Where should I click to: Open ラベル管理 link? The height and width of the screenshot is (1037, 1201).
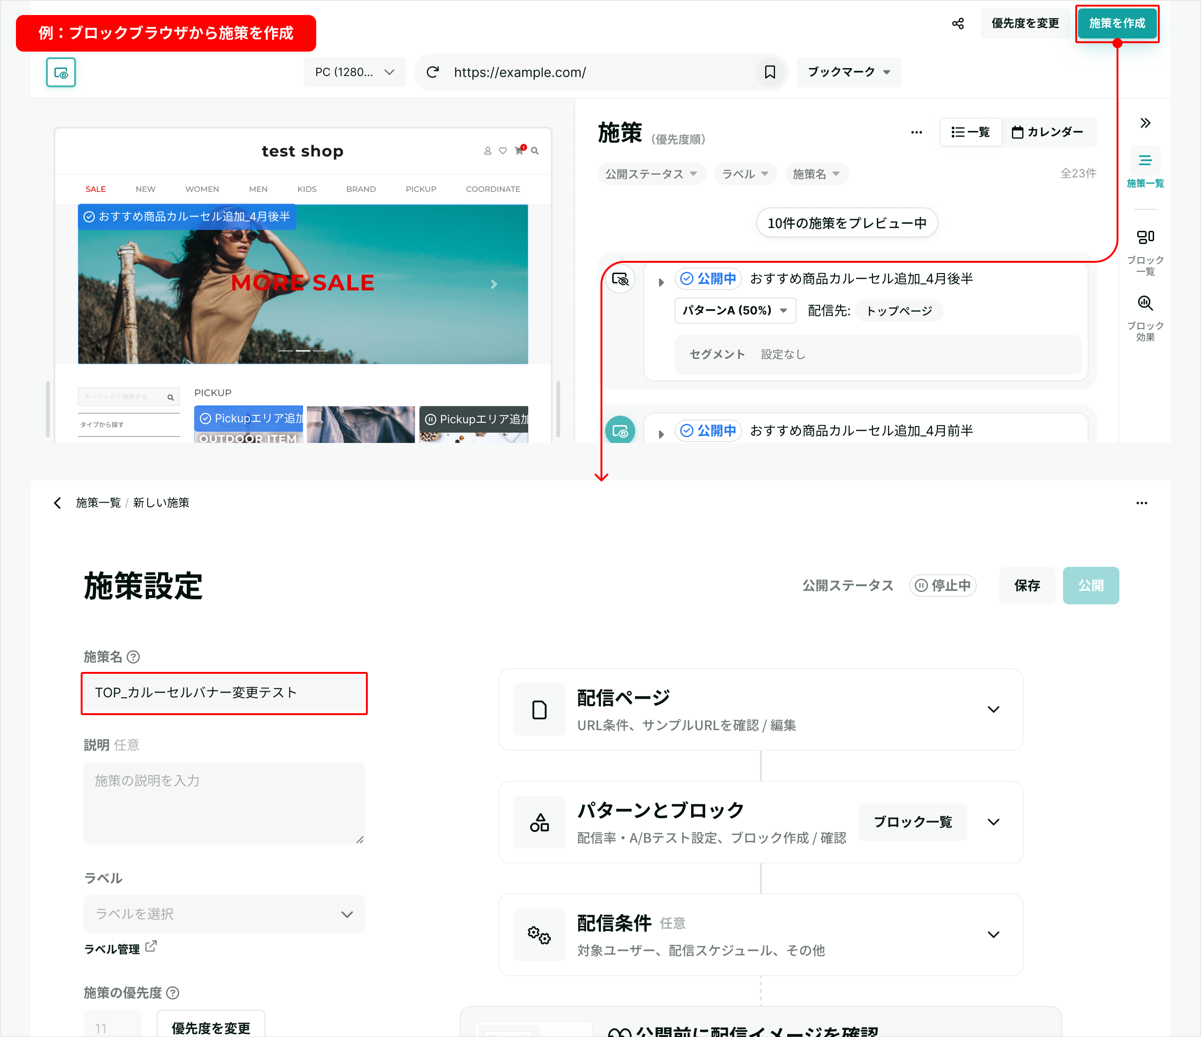pyautogui.click(x=112, y=949)
